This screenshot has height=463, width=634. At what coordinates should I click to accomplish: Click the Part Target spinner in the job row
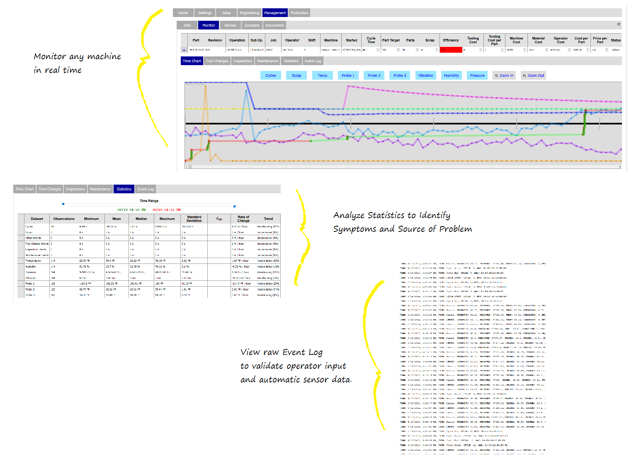click(398, 50)
